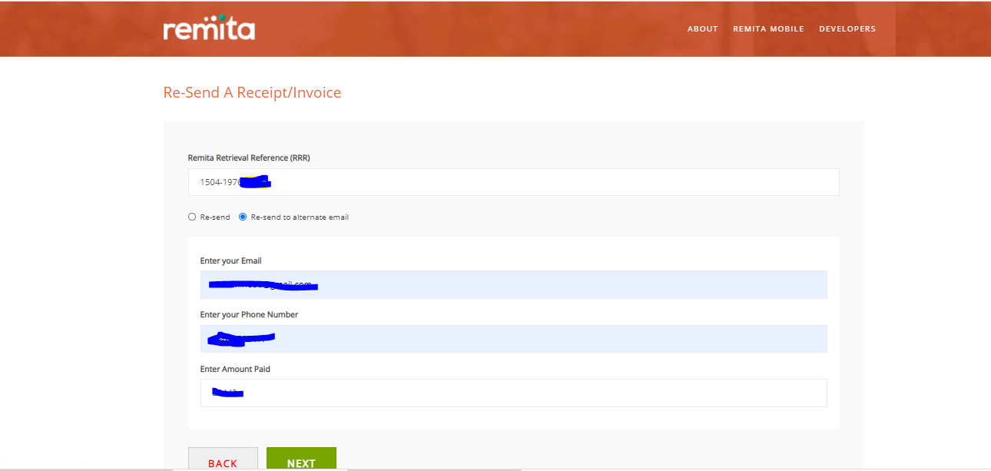The width and height of the screenshot is (991, 471).
Task: Go to the Developers page
Action: click(x=847, y=29)
